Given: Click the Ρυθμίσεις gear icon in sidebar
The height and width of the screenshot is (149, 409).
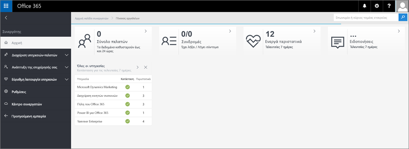Looking at the screenshot, I should pos(6,92).
